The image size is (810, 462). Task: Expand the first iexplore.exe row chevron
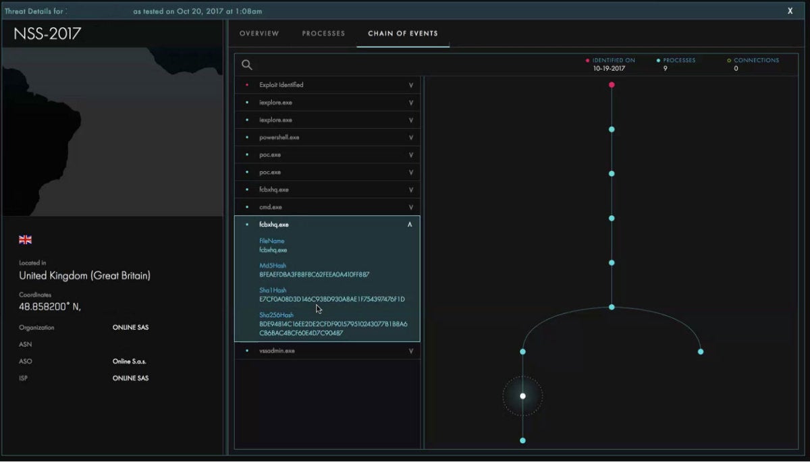pyautogui.click(x=410, y=103)
